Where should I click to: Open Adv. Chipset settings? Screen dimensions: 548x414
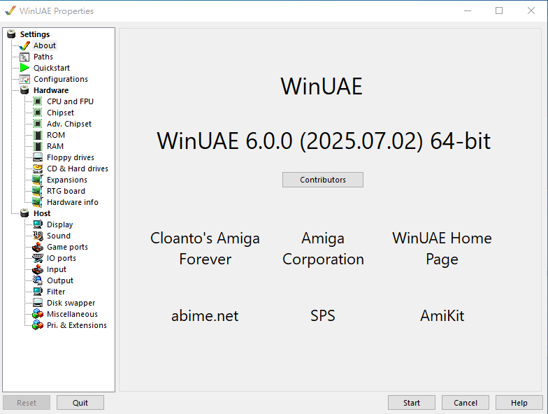(x=69, y=124)
